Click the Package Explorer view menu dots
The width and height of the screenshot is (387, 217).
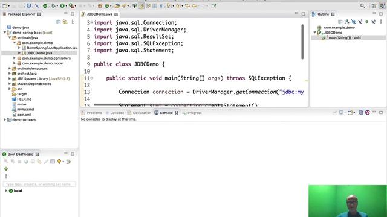pos(73,22)
